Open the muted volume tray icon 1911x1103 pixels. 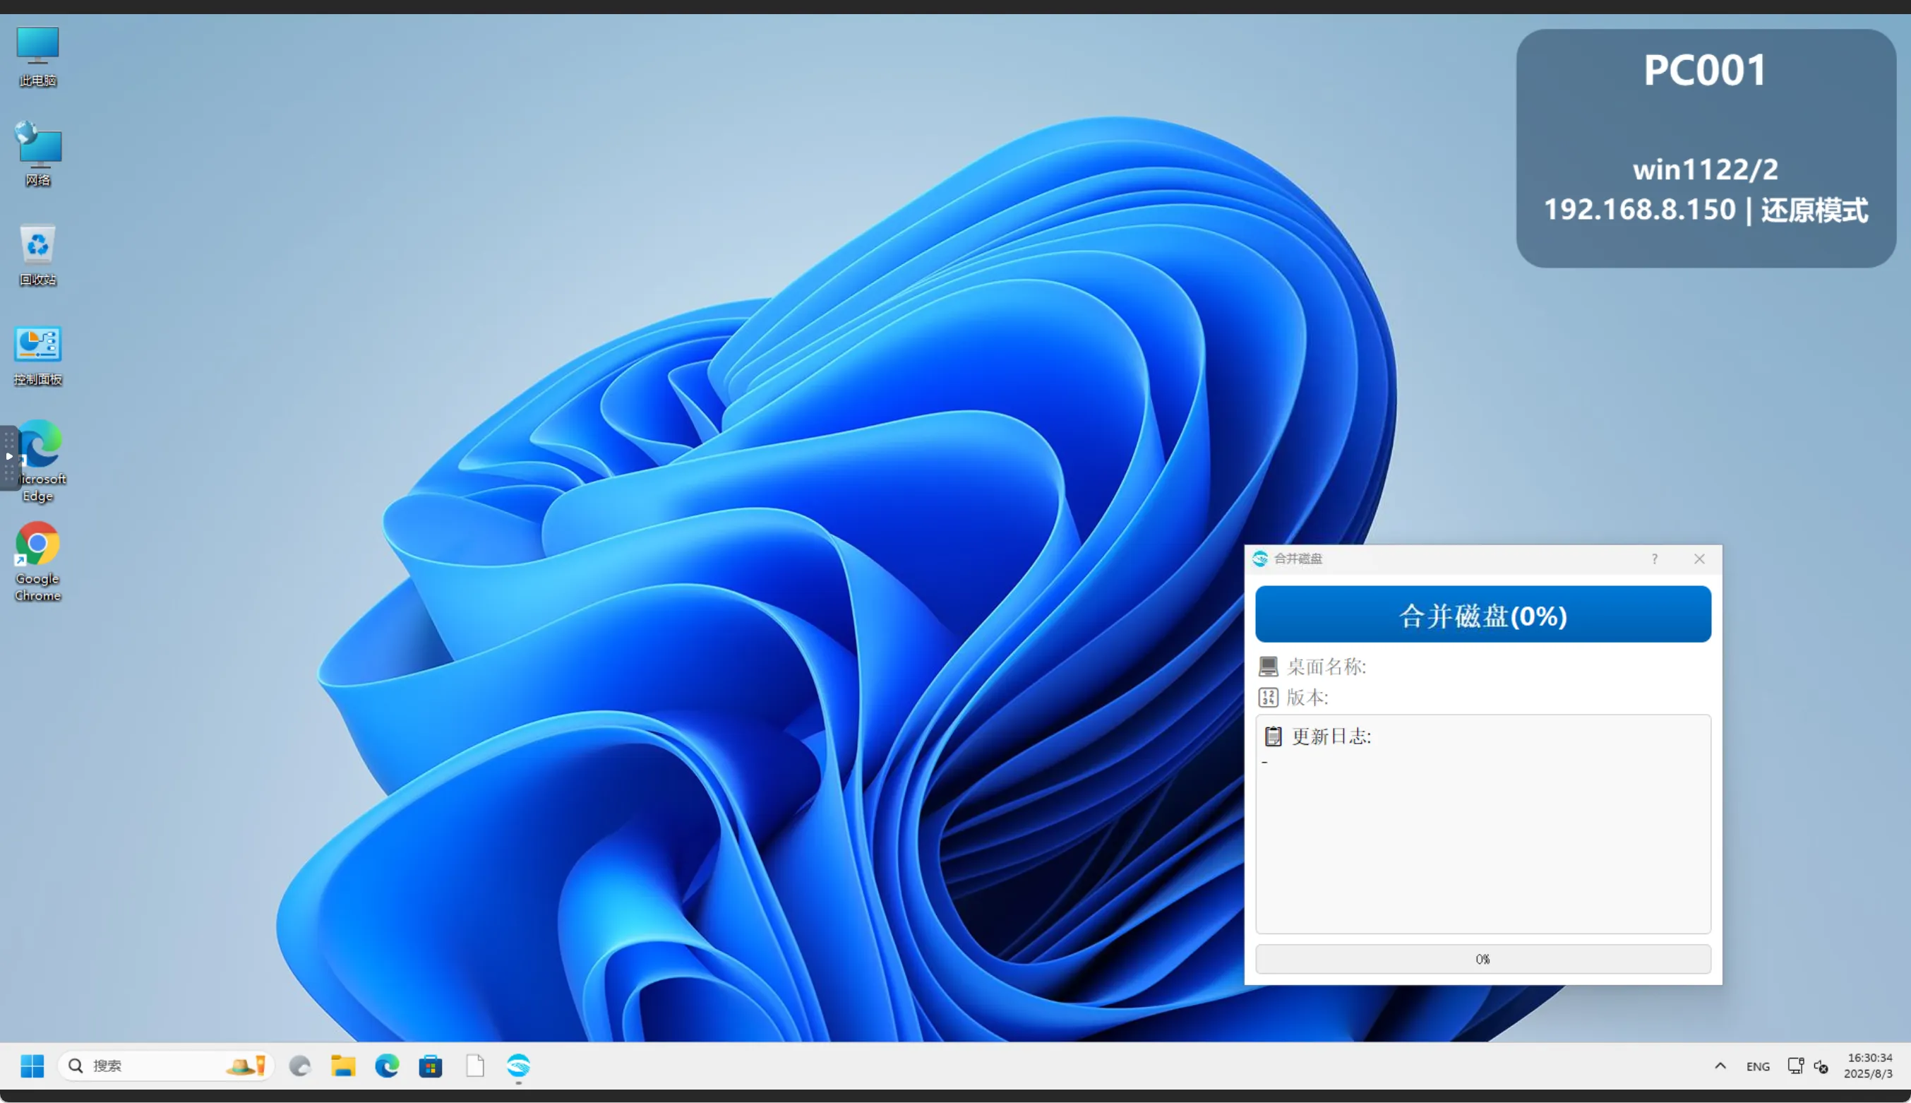[1821, 1067]
